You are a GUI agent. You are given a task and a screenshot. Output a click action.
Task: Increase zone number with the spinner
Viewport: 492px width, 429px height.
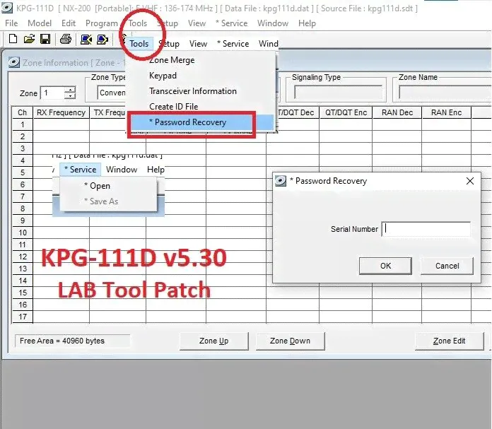pos(70,90)
